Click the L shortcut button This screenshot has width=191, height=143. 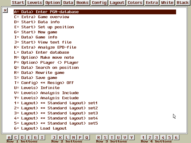coord(67,137)
